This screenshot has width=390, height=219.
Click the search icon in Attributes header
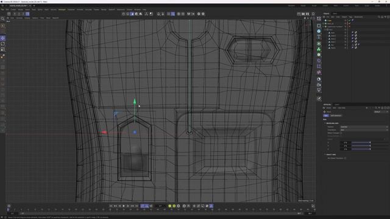[376, 108]
